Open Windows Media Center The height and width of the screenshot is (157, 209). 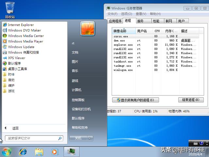(23, 36)
